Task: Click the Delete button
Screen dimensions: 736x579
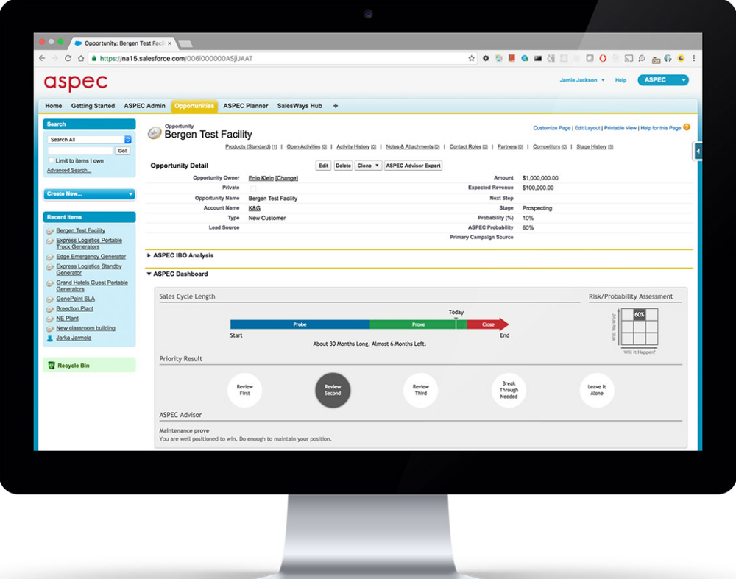Action: [x=343, y=166]
